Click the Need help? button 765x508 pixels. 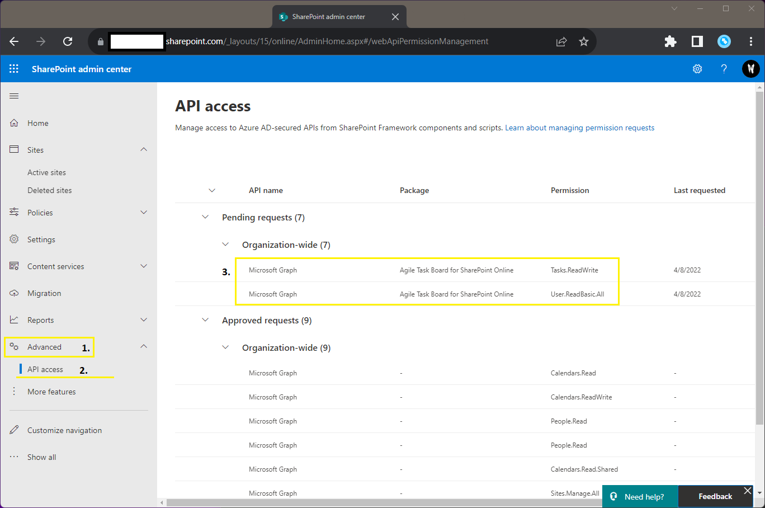[640, 496]
